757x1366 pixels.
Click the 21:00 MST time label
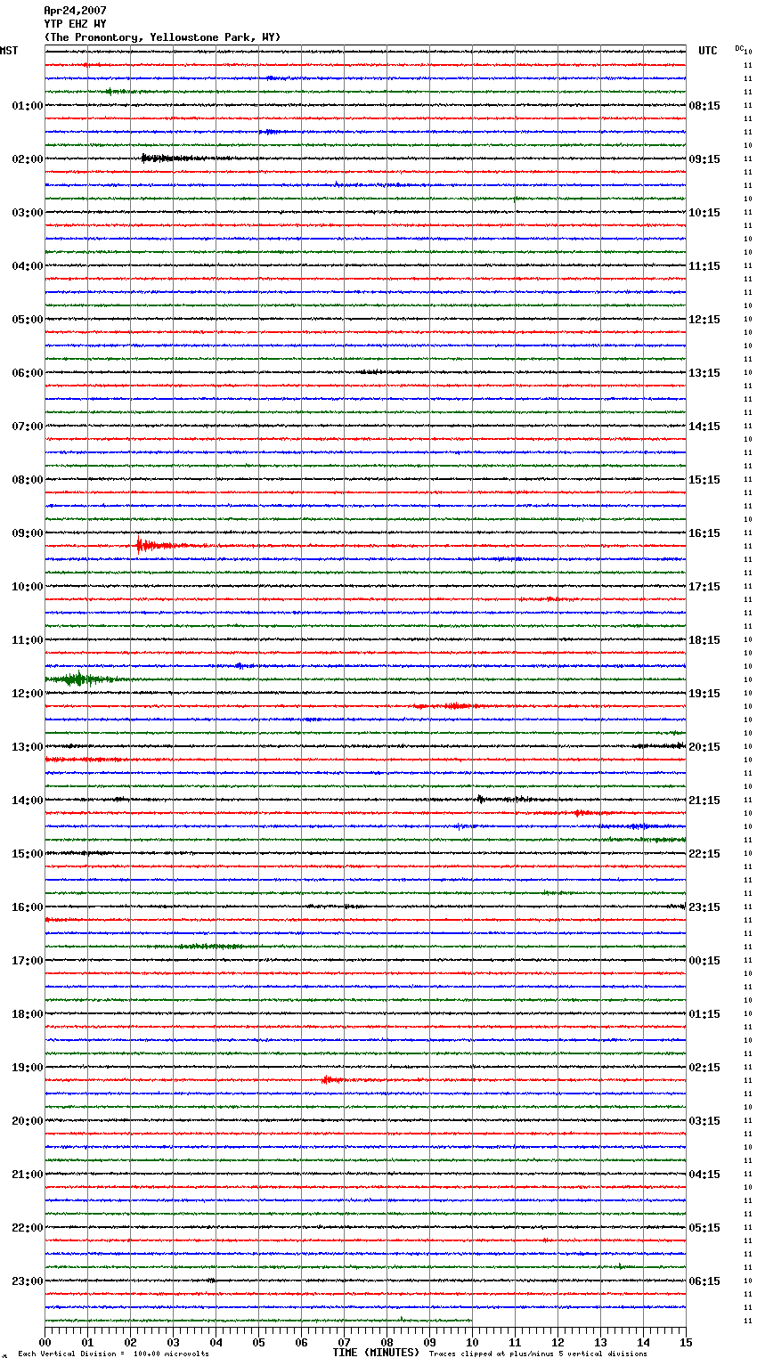click(27, 1175)
